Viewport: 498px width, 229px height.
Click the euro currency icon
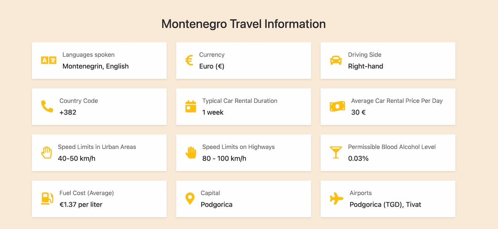(189, 60)
